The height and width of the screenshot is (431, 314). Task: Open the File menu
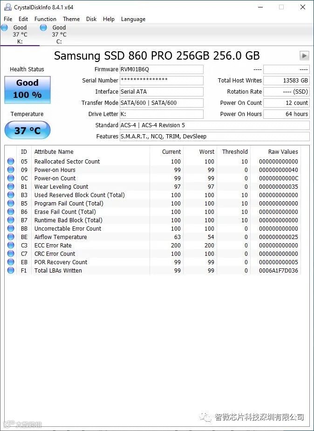[8, 19]
